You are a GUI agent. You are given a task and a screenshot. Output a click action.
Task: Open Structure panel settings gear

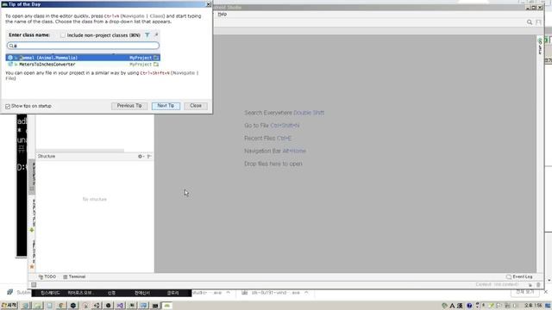coord(141,156)
